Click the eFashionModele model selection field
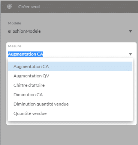Viewport: 138px width, 145px height. (70, 31)
